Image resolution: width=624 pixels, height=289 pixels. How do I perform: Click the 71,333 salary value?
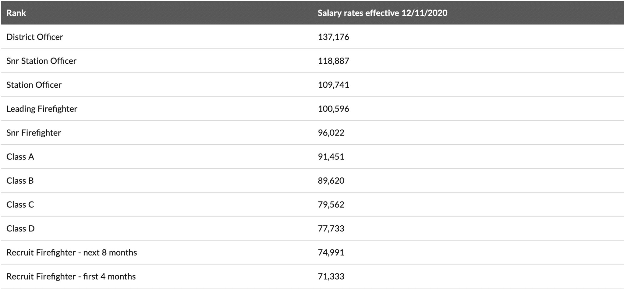[331, 277]
